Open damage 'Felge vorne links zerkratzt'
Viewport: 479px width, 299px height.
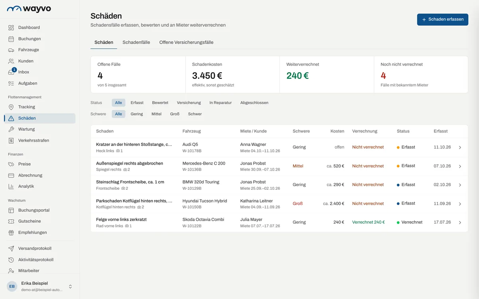[x=121, y=219]
